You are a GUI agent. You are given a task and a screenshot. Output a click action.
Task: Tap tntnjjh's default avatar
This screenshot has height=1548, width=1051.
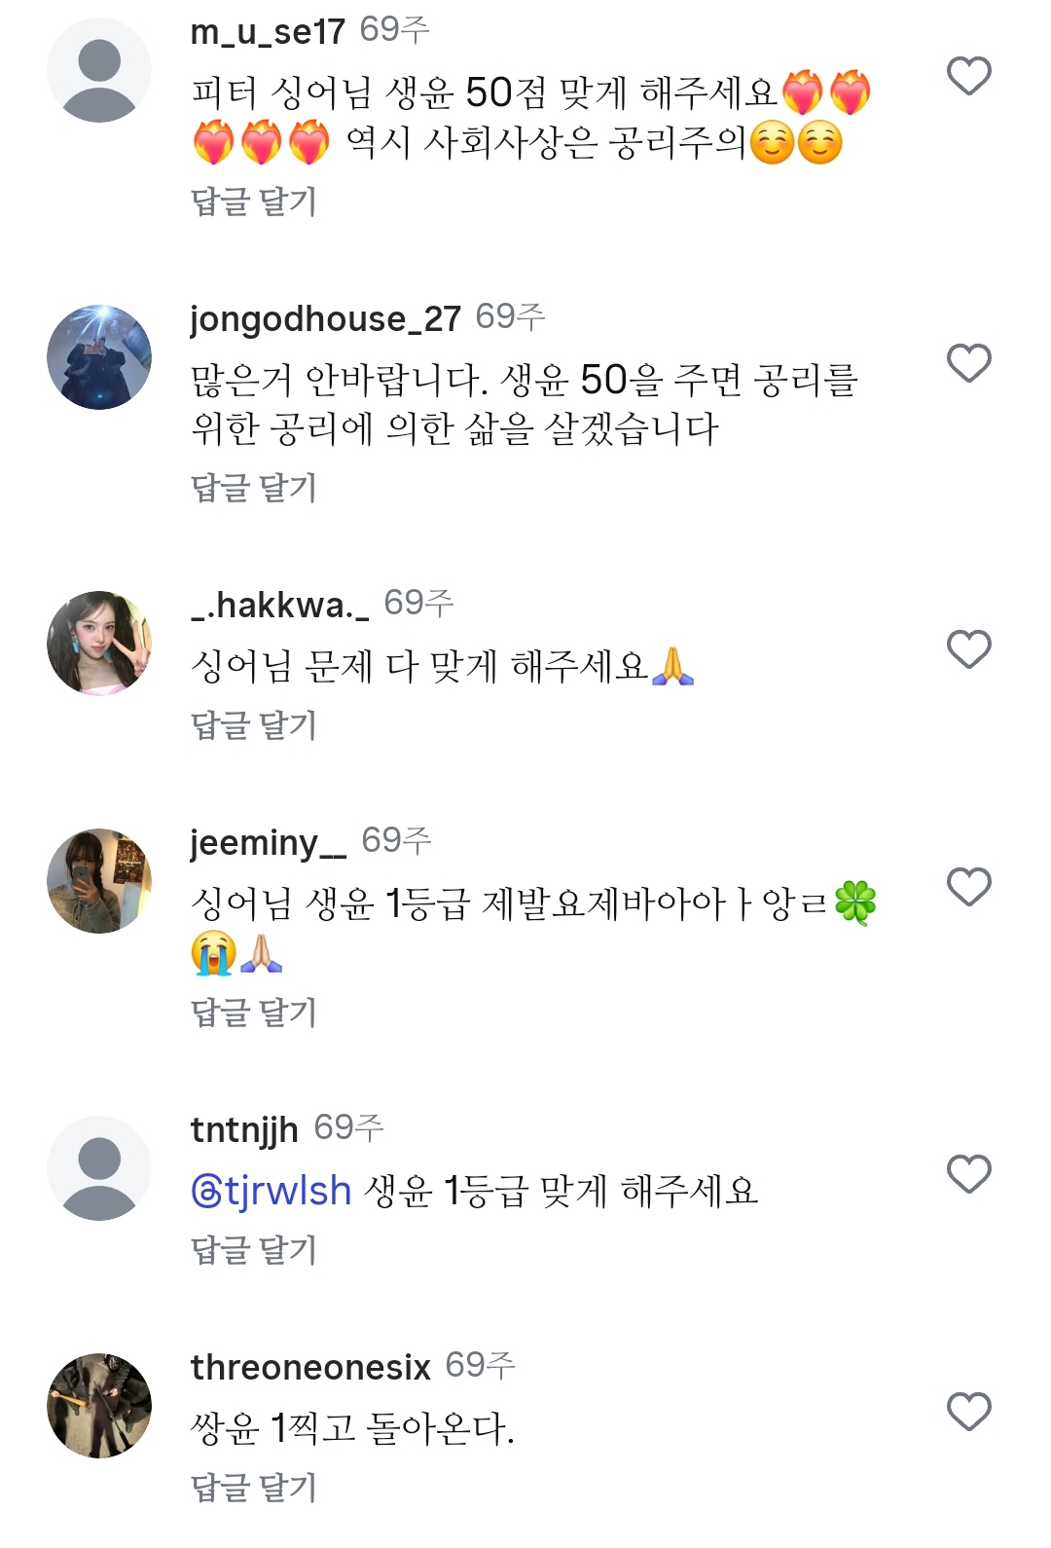click(x=99, y=1168)
